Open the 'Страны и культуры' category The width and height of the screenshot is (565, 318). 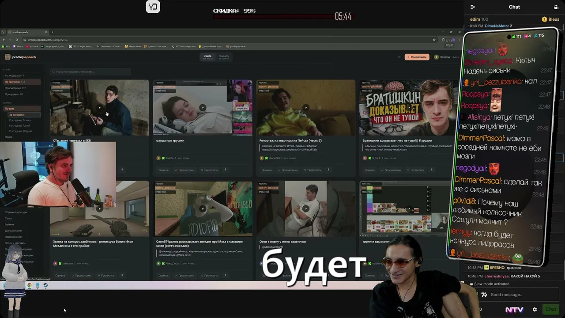tap(16, 212)
